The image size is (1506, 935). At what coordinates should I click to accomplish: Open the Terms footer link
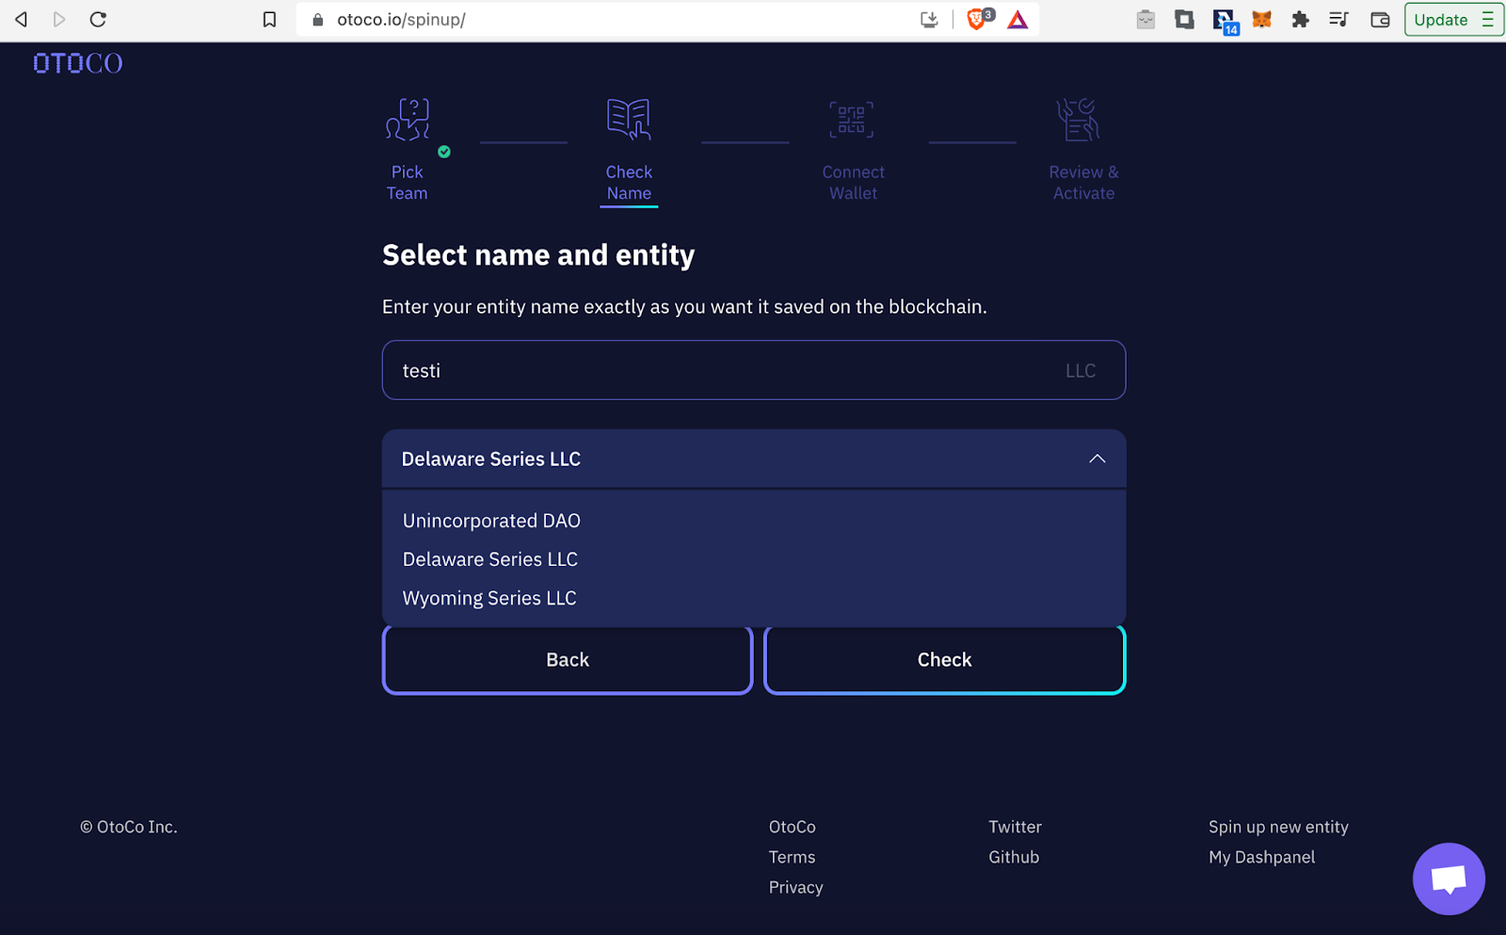click(792, 857)
